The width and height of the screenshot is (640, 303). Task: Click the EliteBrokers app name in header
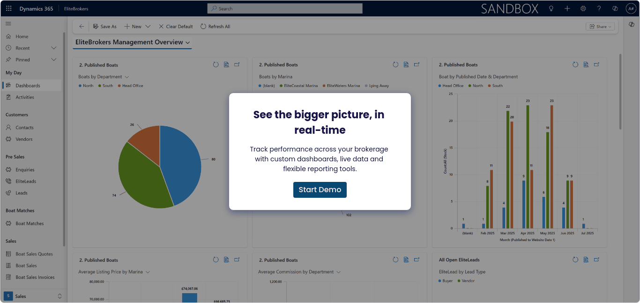(76, 8)
